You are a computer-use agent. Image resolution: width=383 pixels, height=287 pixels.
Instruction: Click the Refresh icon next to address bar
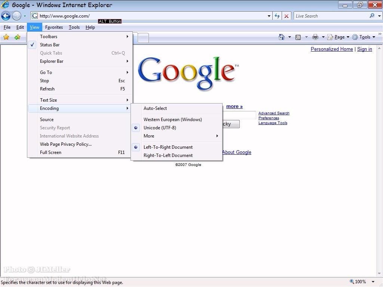point(277,16)
